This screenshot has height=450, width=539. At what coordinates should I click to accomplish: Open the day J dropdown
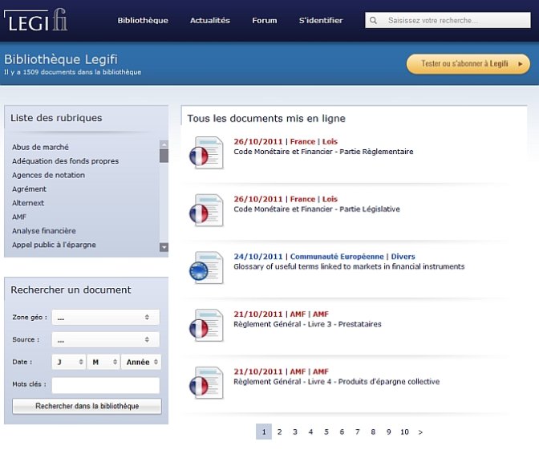click(x=69, y=362)
